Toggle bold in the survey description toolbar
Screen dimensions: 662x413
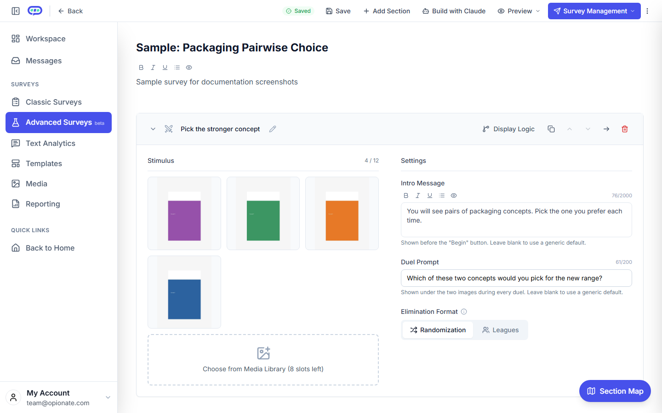point(141,67)
